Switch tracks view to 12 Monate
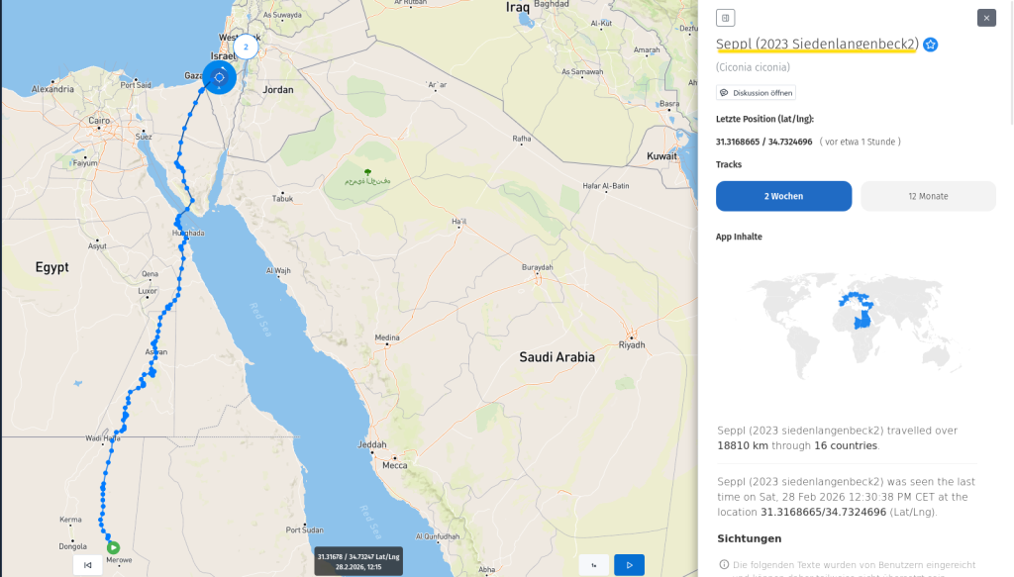This screenshot has height=577, width=1014. coord(928,196)
